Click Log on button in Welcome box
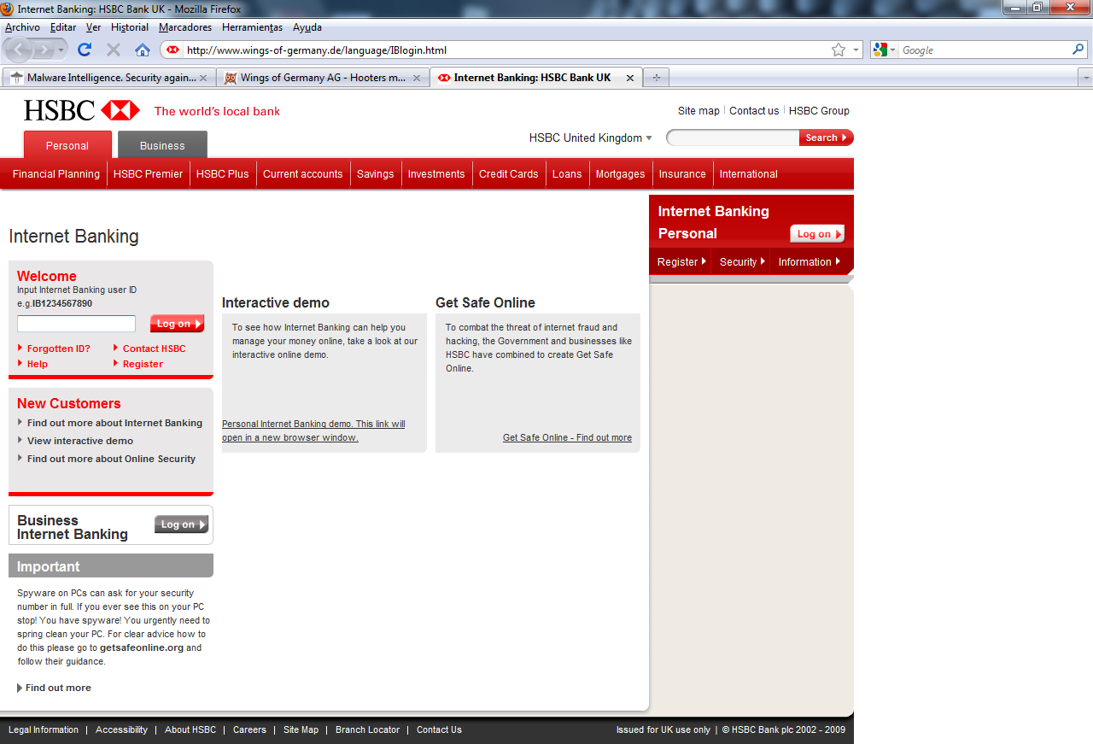Viewport: 1093px width, 744px height. coord(178,324)
